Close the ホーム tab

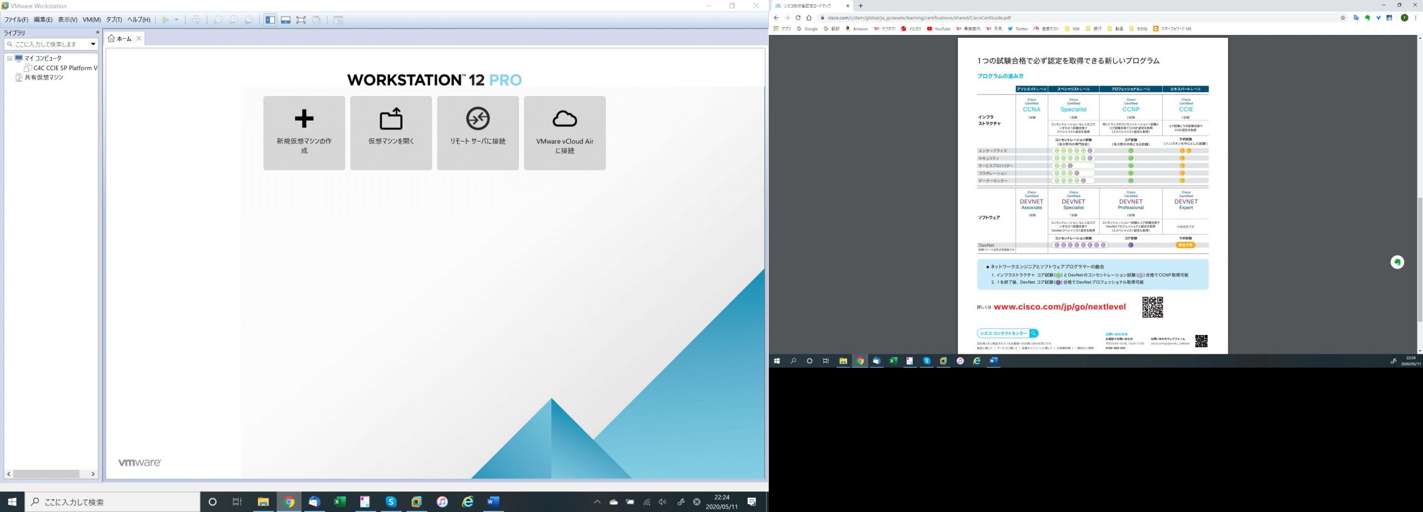tap(139, 38)
